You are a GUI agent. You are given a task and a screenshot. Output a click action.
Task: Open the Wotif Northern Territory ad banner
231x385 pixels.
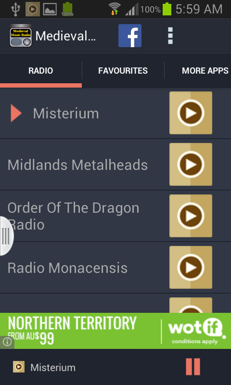[x=115, y=331]
